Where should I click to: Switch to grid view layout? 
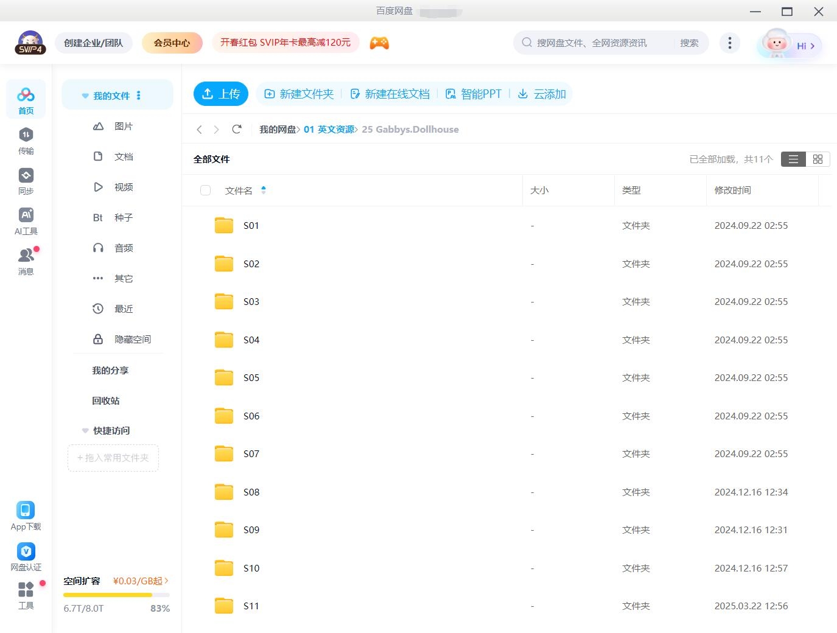(x=818, y=159)
